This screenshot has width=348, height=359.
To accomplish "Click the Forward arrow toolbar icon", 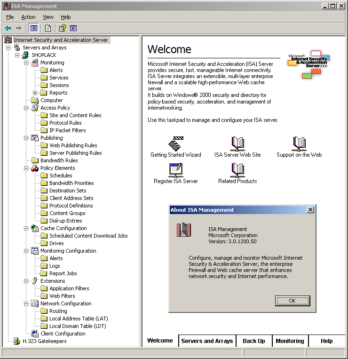I will (19, 28).
